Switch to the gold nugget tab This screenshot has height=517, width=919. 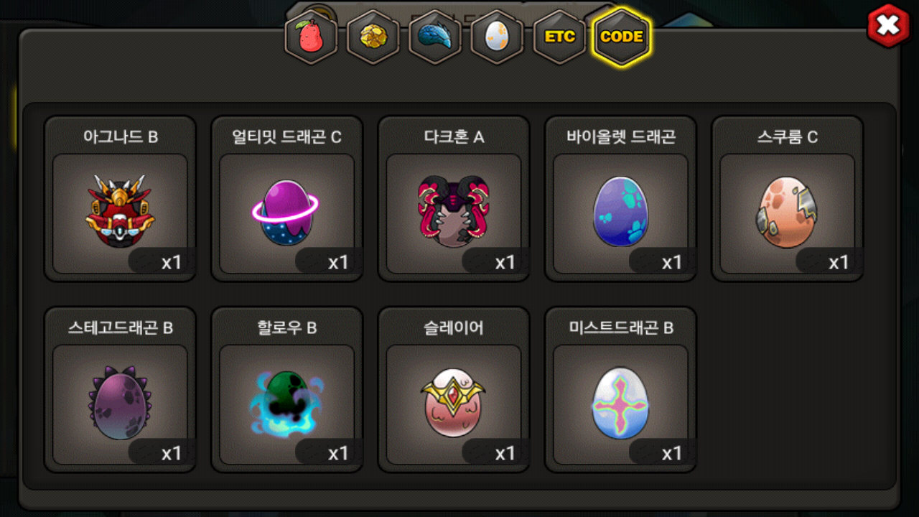373,37
